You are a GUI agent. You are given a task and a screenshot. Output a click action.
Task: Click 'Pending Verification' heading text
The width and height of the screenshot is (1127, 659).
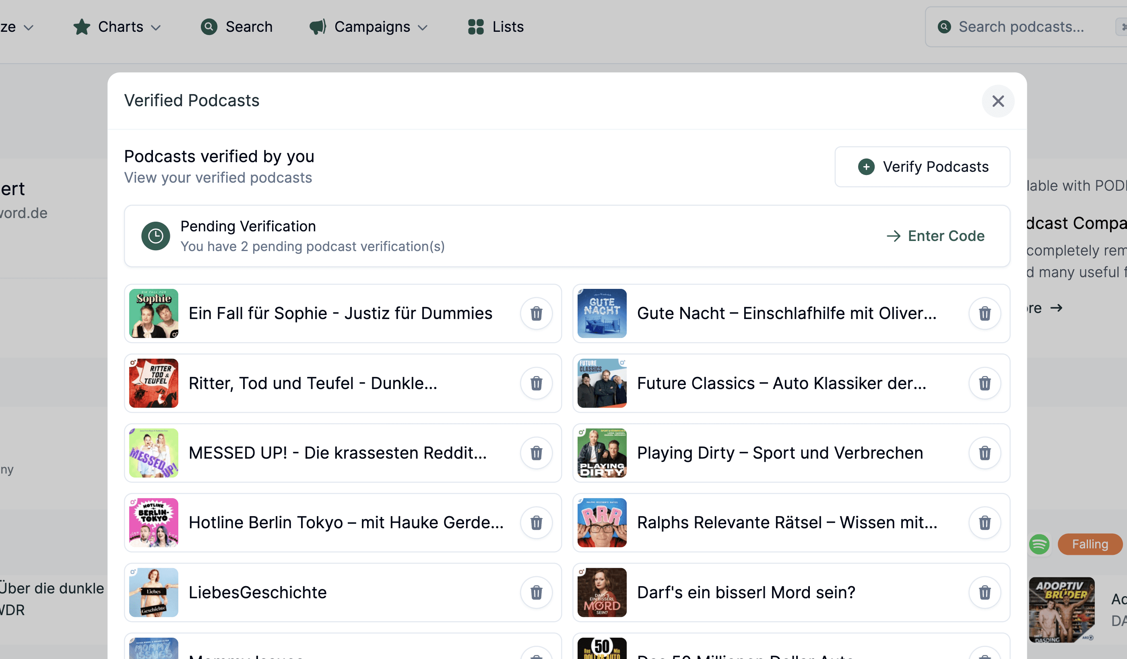pos(248,226)
